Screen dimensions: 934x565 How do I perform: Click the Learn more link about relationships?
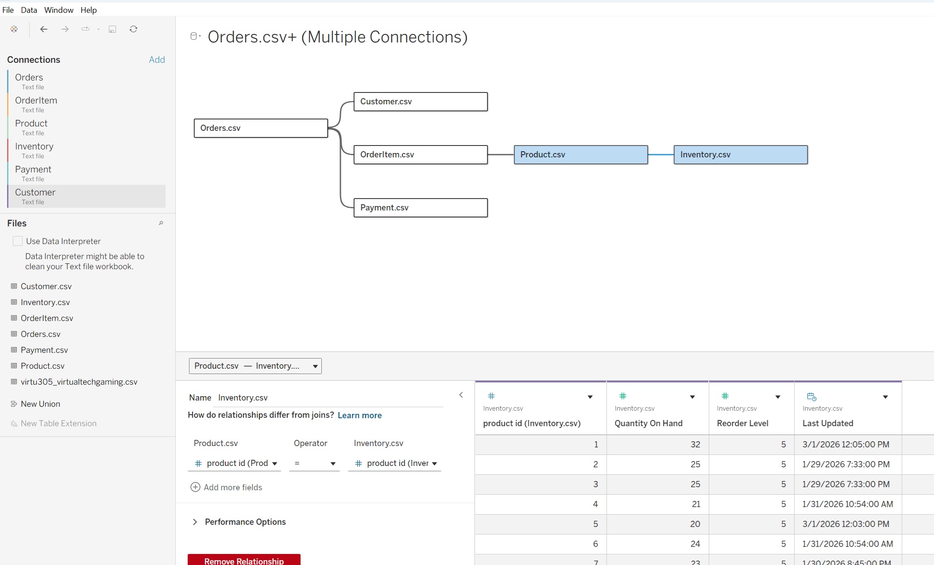(x=359, y=415)
